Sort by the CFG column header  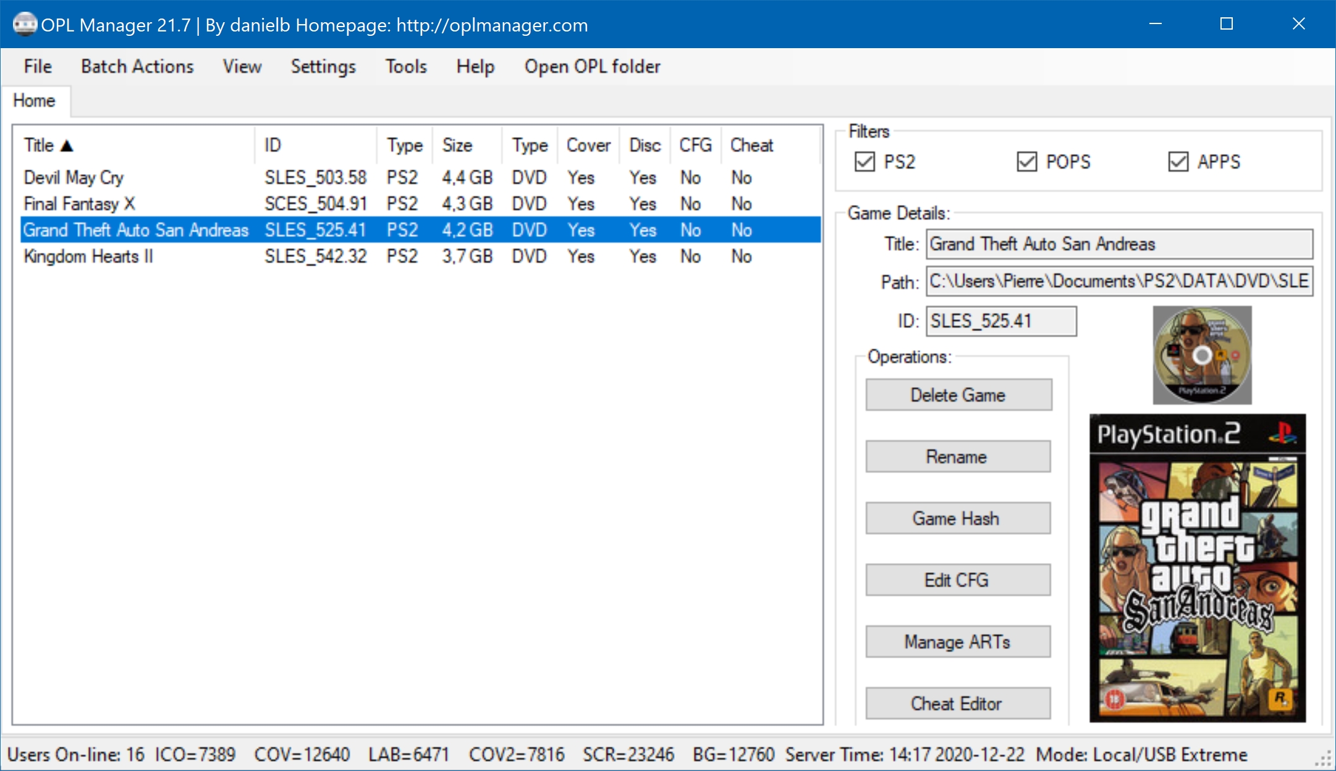[x=695, y=146]
